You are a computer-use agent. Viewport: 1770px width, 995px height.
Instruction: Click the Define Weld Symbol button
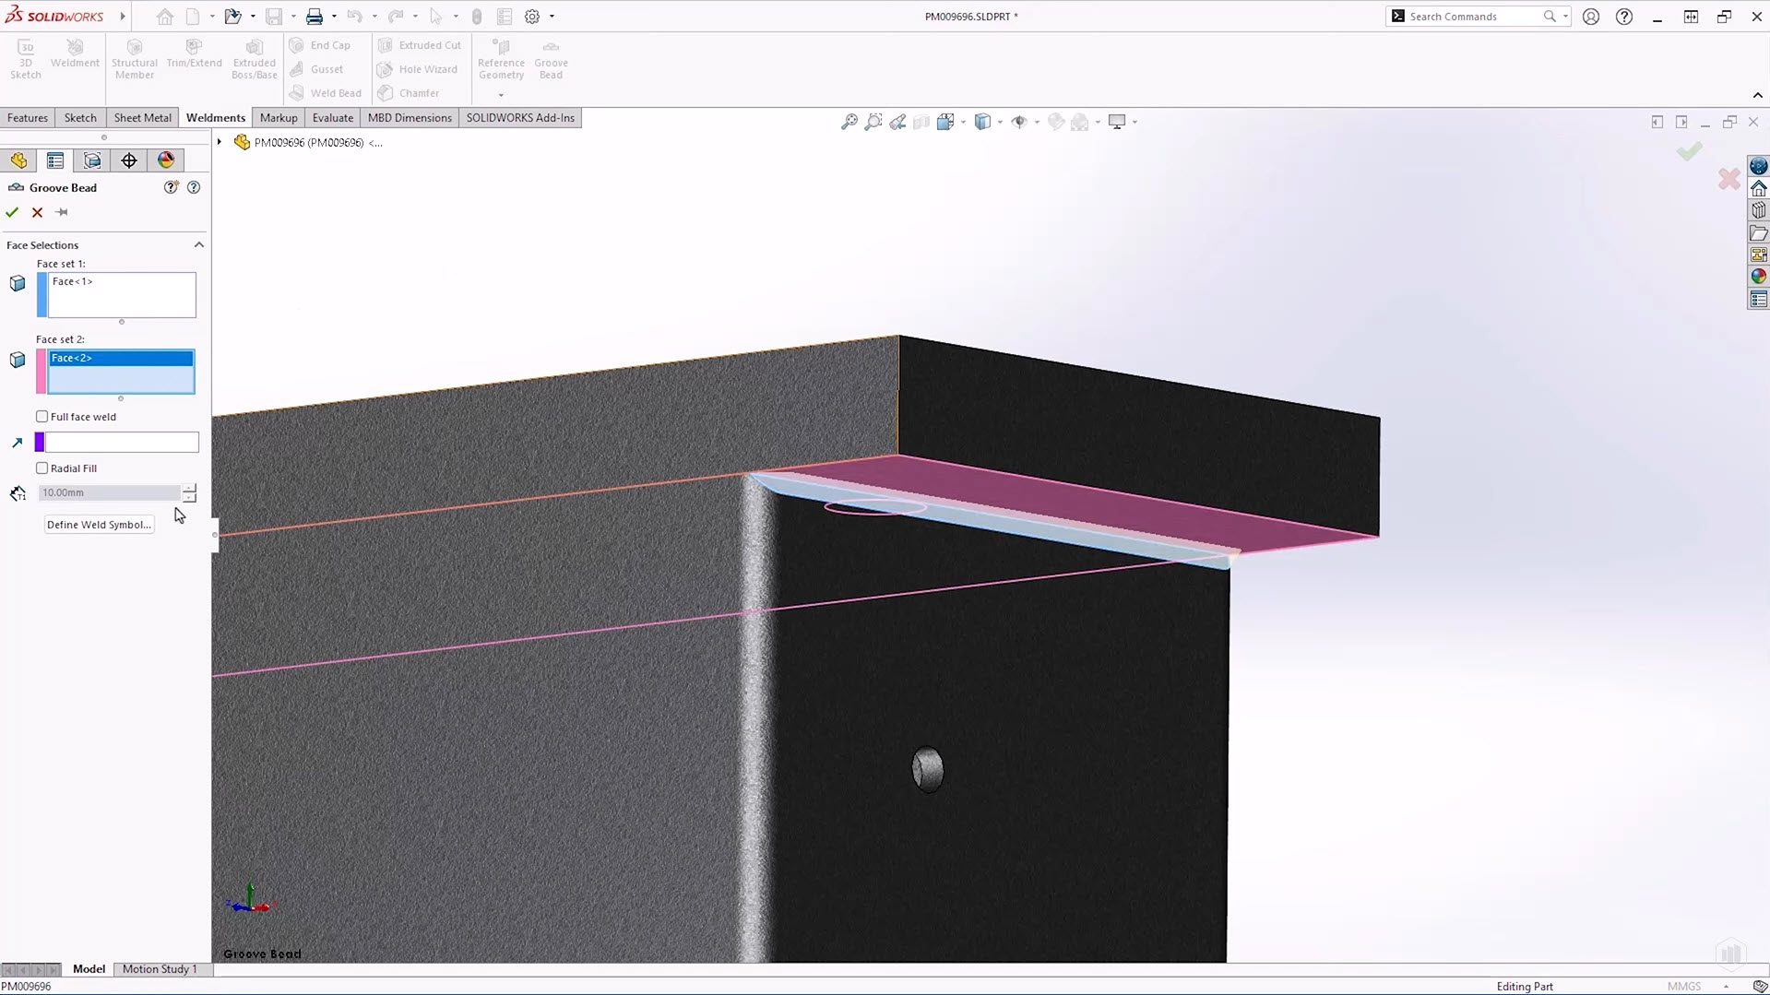[x=99, y=525]
